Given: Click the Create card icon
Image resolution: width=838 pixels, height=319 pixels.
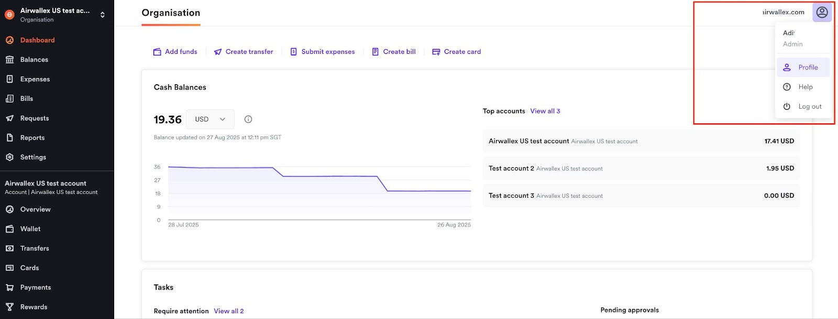Looking at the screenshot, I should 436,52.
